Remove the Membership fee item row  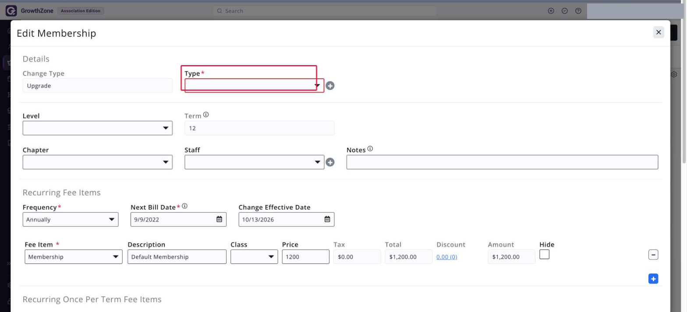653,254
